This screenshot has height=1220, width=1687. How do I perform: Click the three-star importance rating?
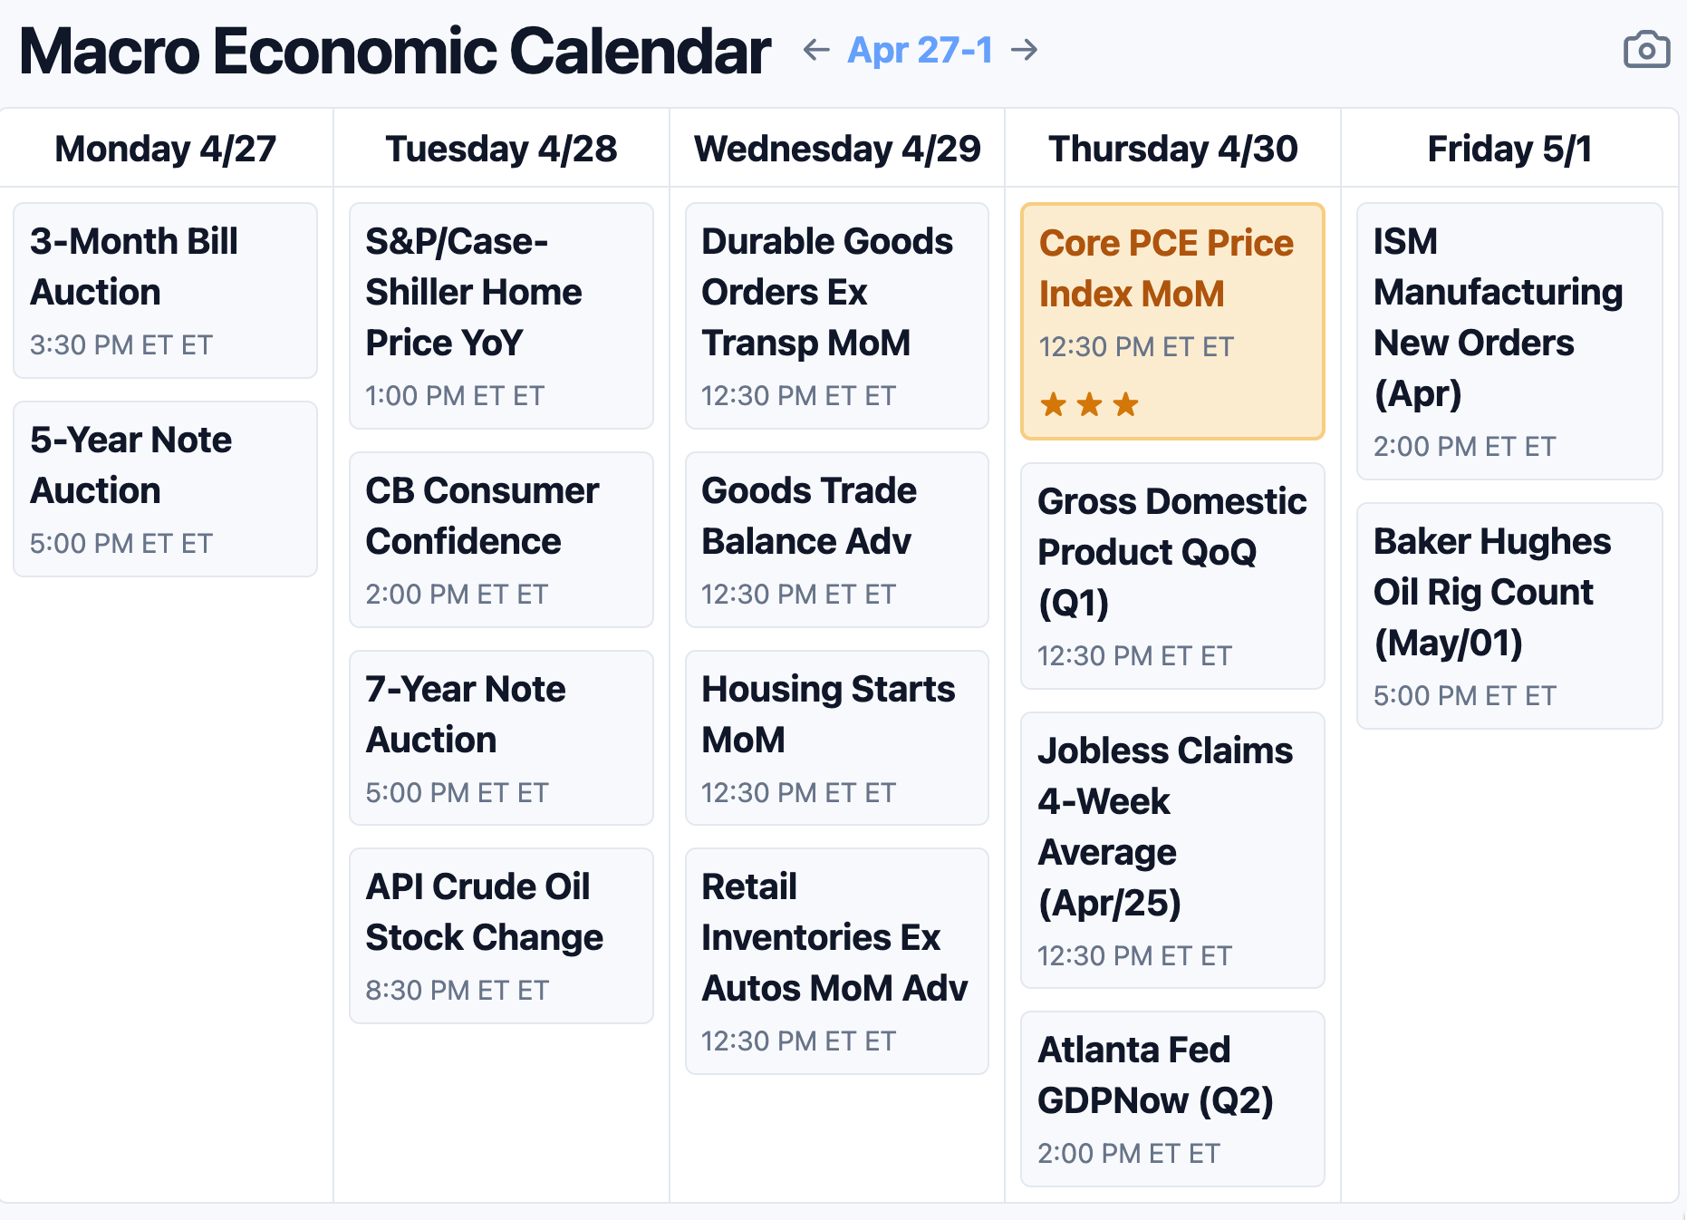[x=1089, y=404]
